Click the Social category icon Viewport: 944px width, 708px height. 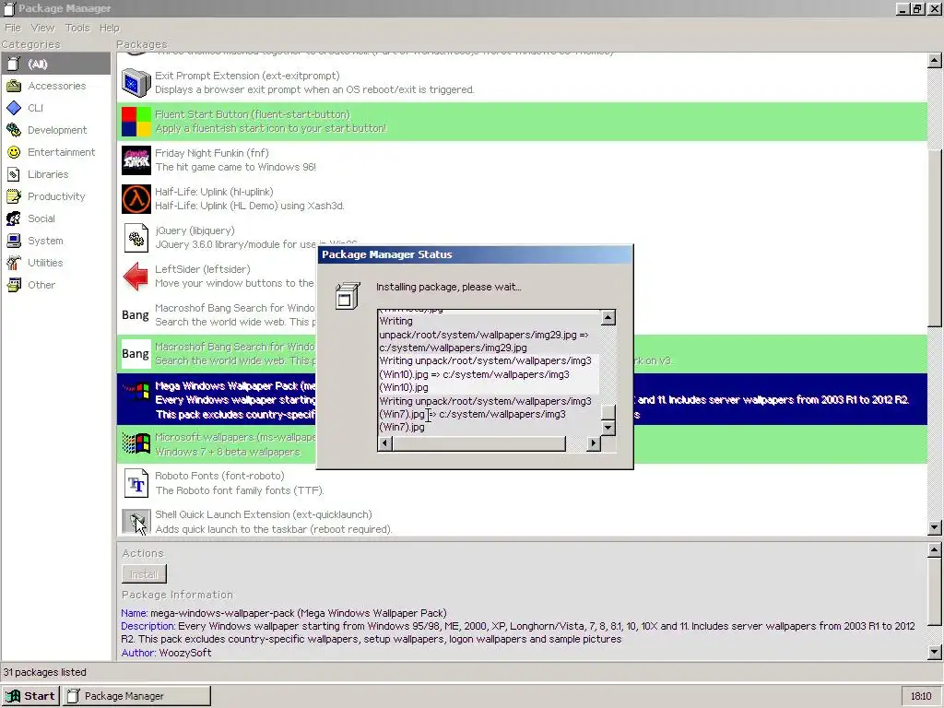(14, 218)
